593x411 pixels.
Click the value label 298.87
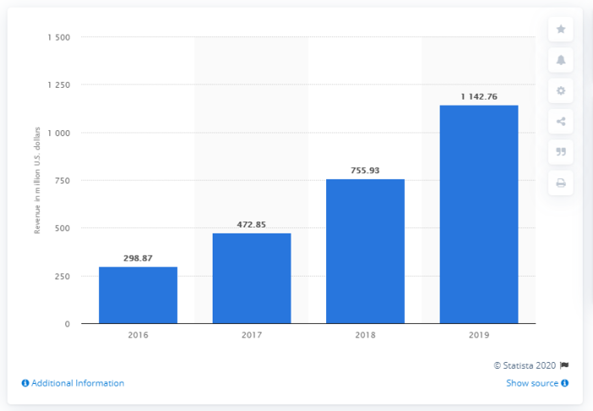(138, 258)
